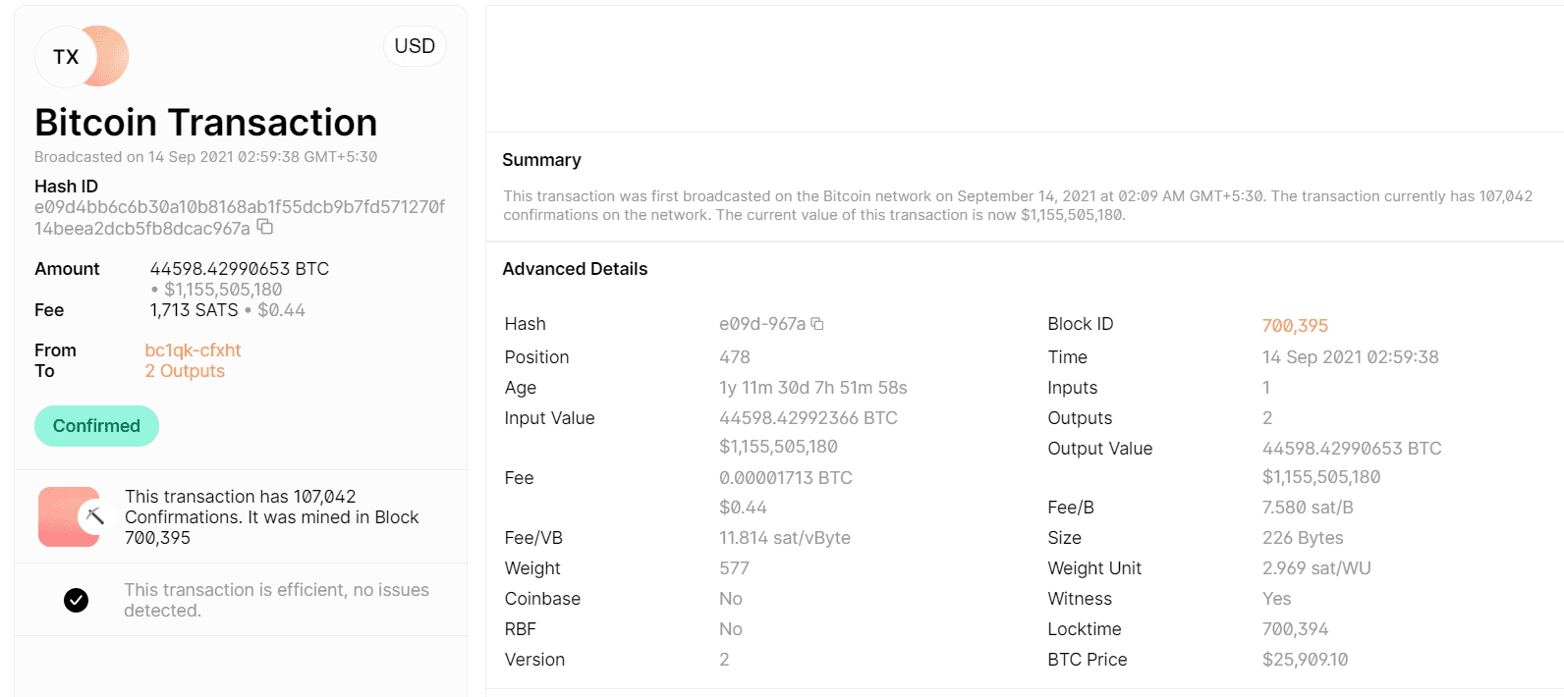Click the BTC Price value $25,909.10
Viewport: 1564px width, 697px height.
(1307, 659)
